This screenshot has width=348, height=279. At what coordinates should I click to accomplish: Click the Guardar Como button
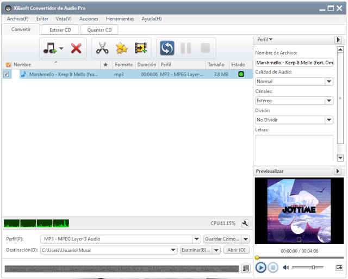click(222, 239)
